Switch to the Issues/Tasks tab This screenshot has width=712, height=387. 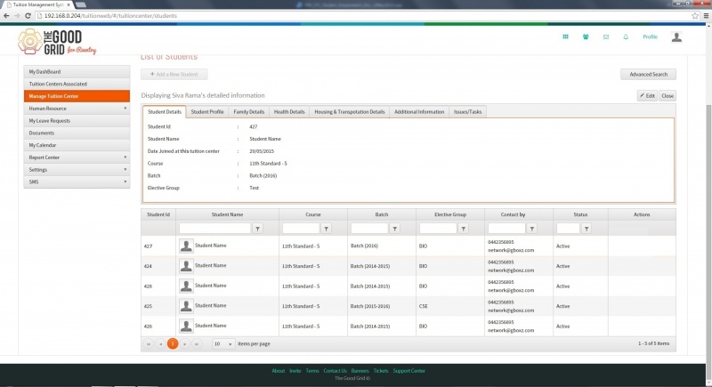468,111
